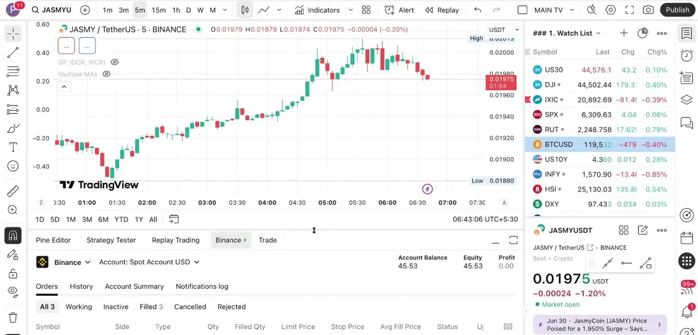Open the emoji icons tool
This screenshot has height=335, width=698.
(x=13, y=166)
